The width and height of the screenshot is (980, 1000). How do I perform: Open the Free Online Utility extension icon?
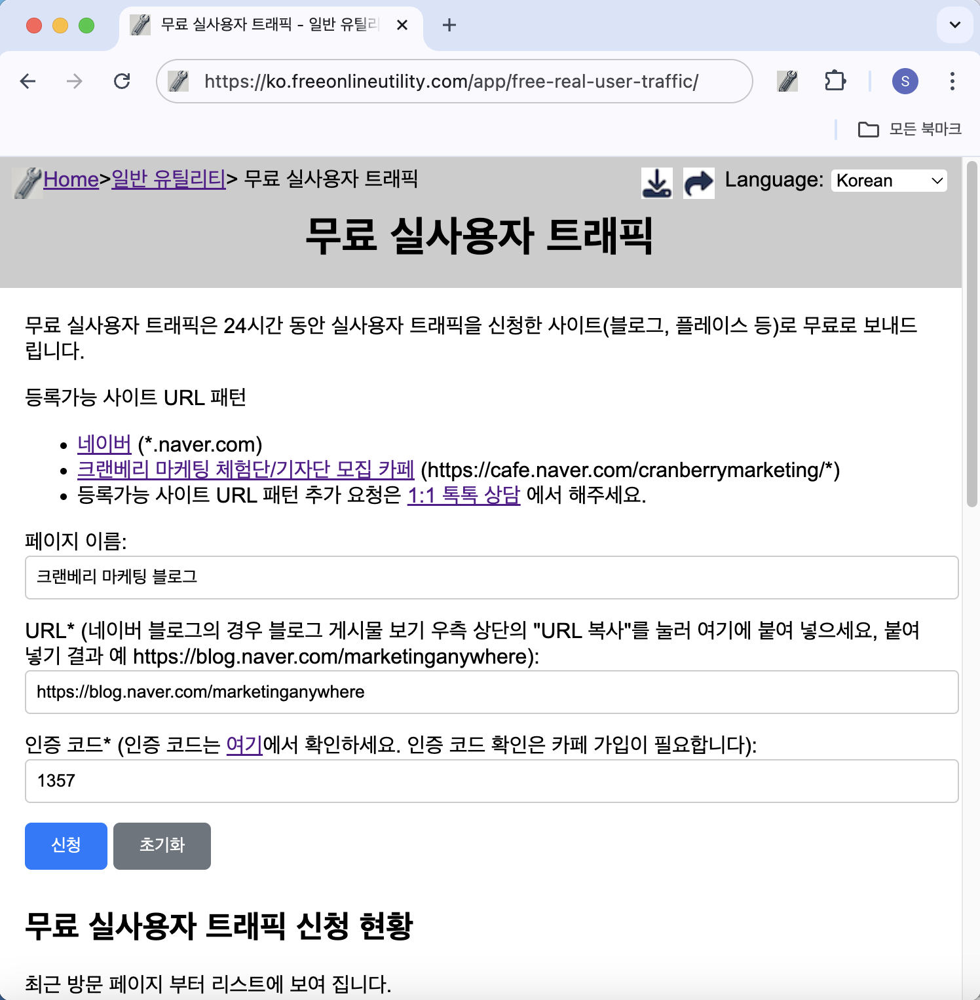coord(787,81)
